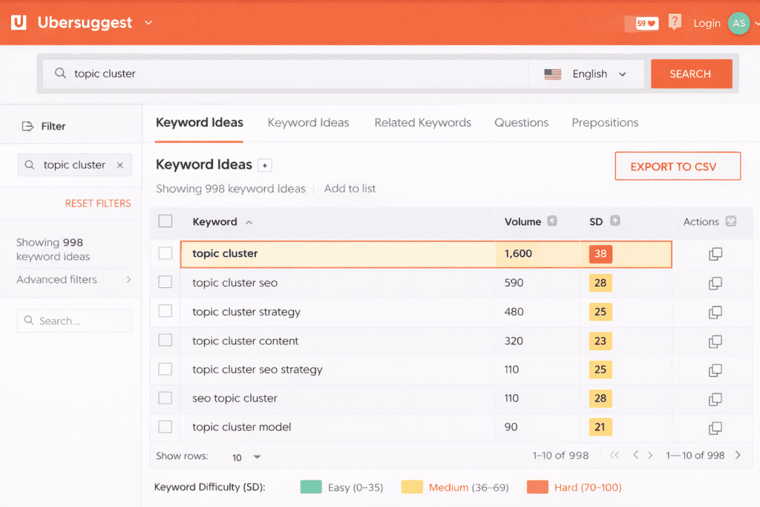Click the 59 hearts counter badge
The height and width of the screenshot is (507, 760).
pyautogui.click(x=642, y=23)
